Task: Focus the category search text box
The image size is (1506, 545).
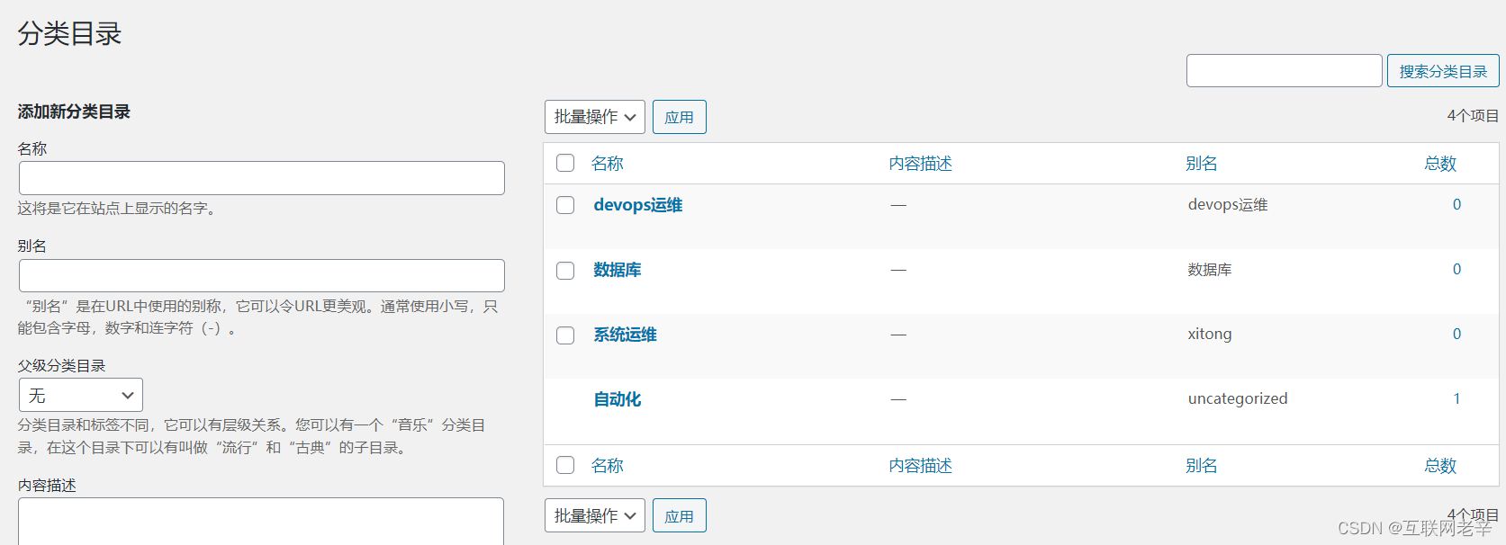Action: [1285, 71]
